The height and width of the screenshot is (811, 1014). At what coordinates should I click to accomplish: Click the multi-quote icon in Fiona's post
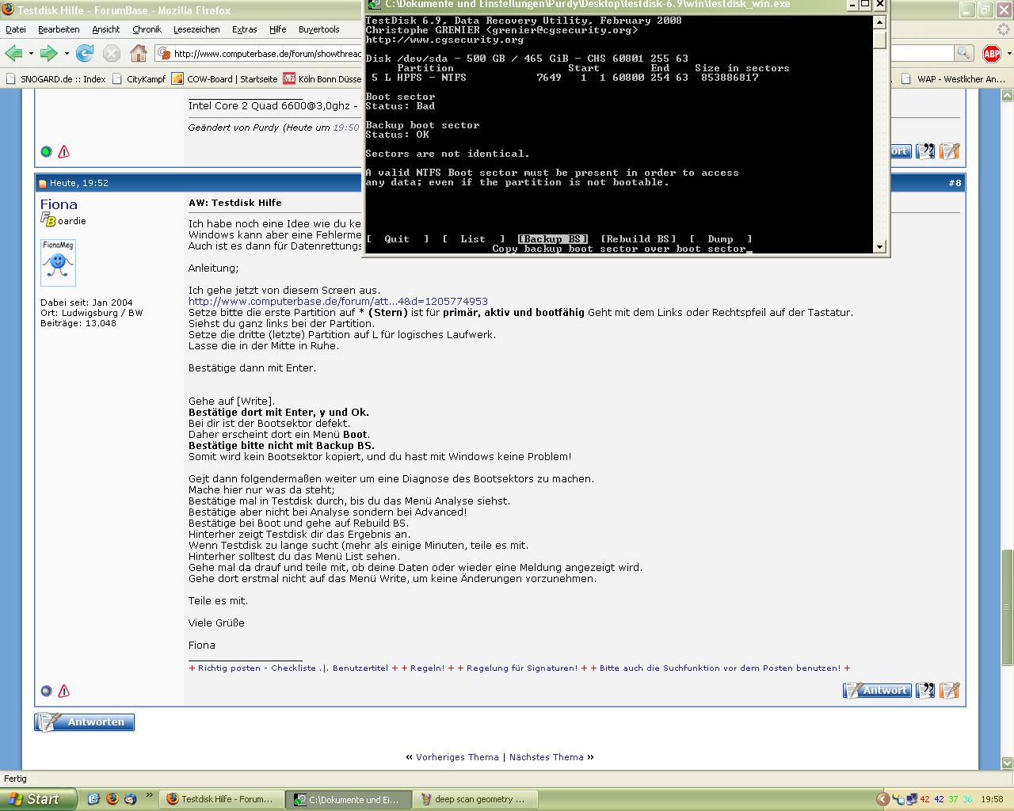924,691
